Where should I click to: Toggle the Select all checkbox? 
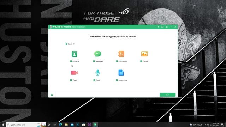(66, 44)
